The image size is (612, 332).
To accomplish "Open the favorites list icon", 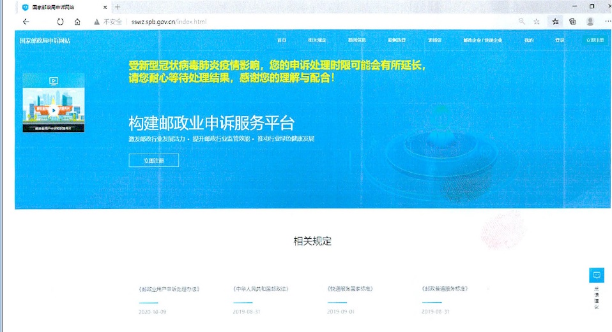I will tap(556, 21).
